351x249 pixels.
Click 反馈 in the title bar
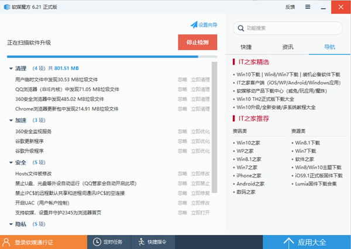pyautogui.click(x=290, y=7)
